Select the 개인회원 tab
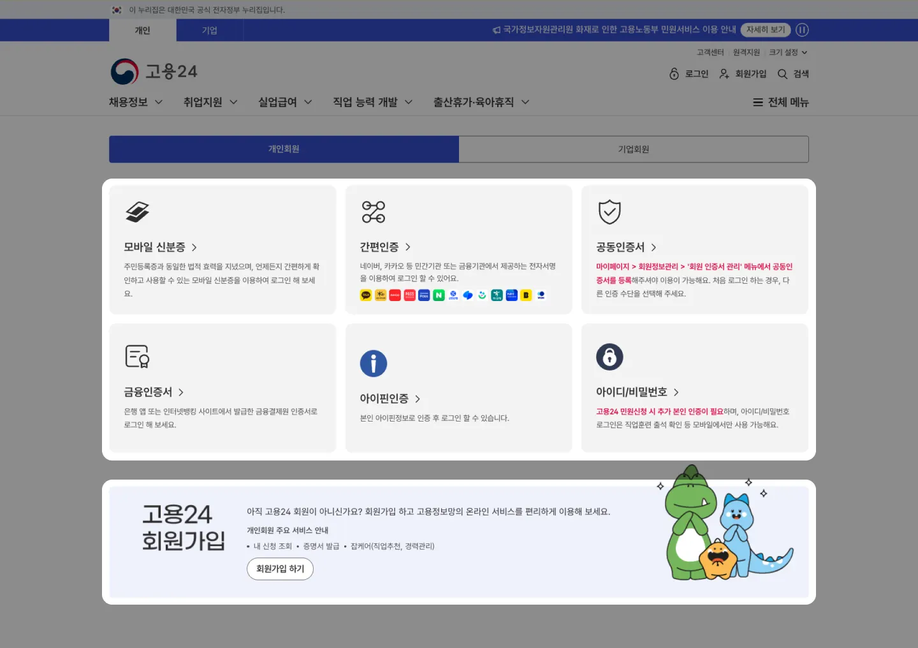Screen dimensions: 918x648 [284, 149]
